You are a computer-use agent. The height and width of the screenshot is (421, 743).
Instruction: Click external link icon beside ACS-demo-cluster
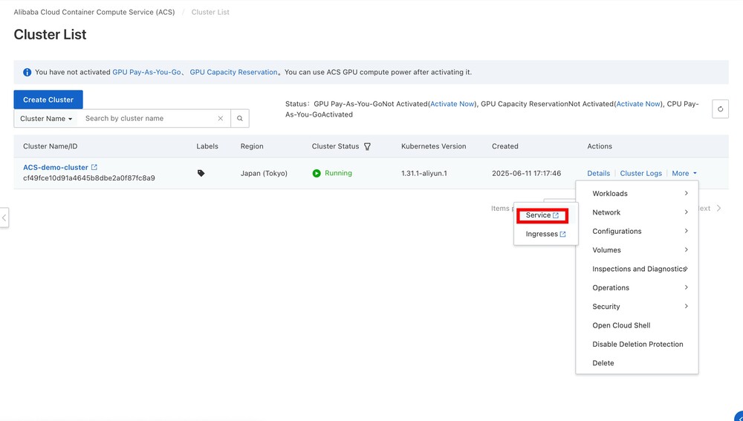click(x=94, y=168)
